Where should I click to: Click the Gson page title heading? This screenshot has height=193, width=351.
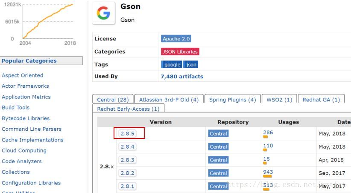[131, 6]
